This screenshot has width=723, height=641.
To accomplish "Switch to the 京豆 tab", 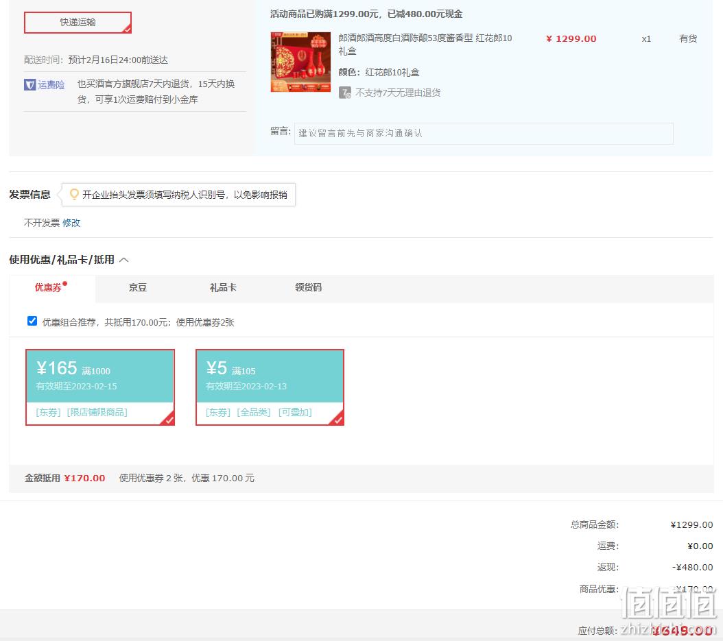I will [137, 288].
